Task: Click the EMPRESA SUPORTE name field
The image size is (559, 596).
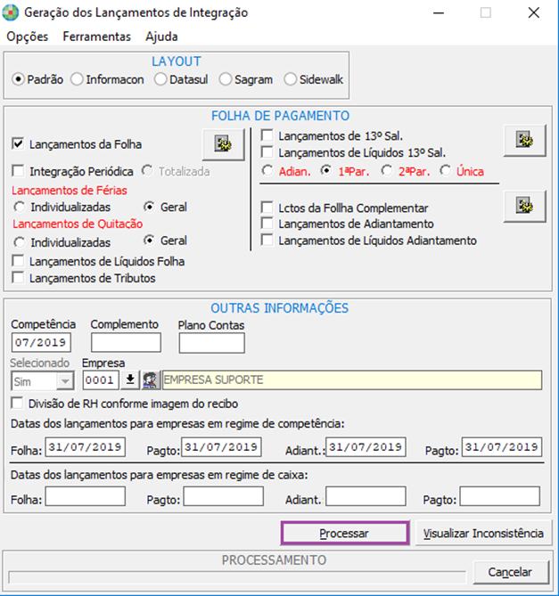Action: 352,380
